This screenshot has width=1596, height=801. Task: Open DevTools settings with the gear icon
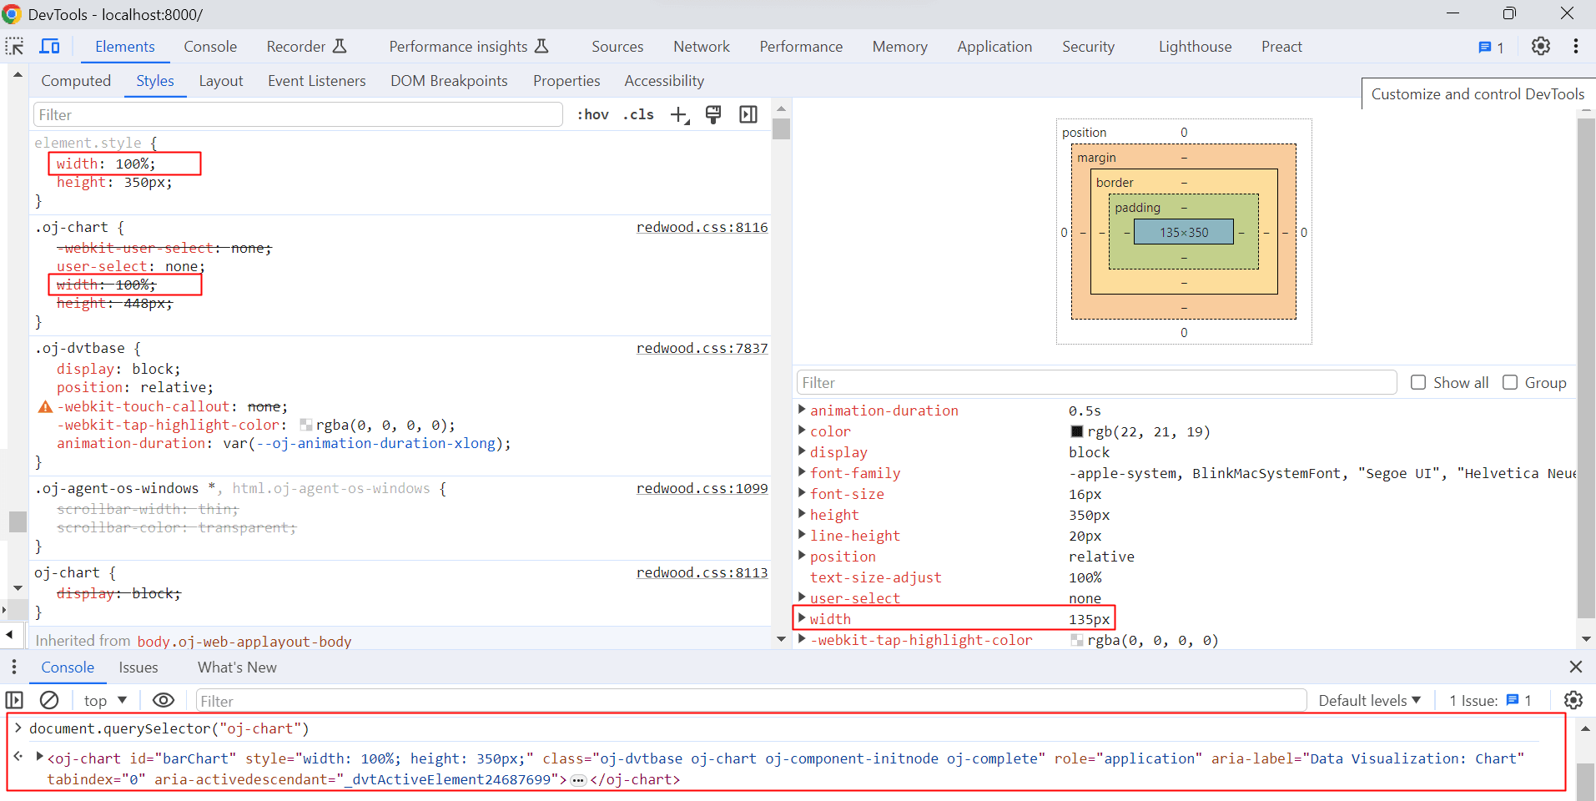pyautogui.click(x=1540, y=46)
